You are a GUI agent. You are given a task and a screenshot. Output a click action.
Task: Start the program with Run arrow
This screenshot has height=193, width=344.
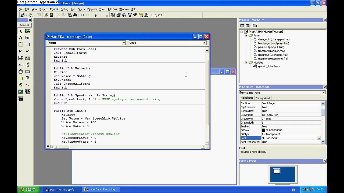tap(96, 15)
